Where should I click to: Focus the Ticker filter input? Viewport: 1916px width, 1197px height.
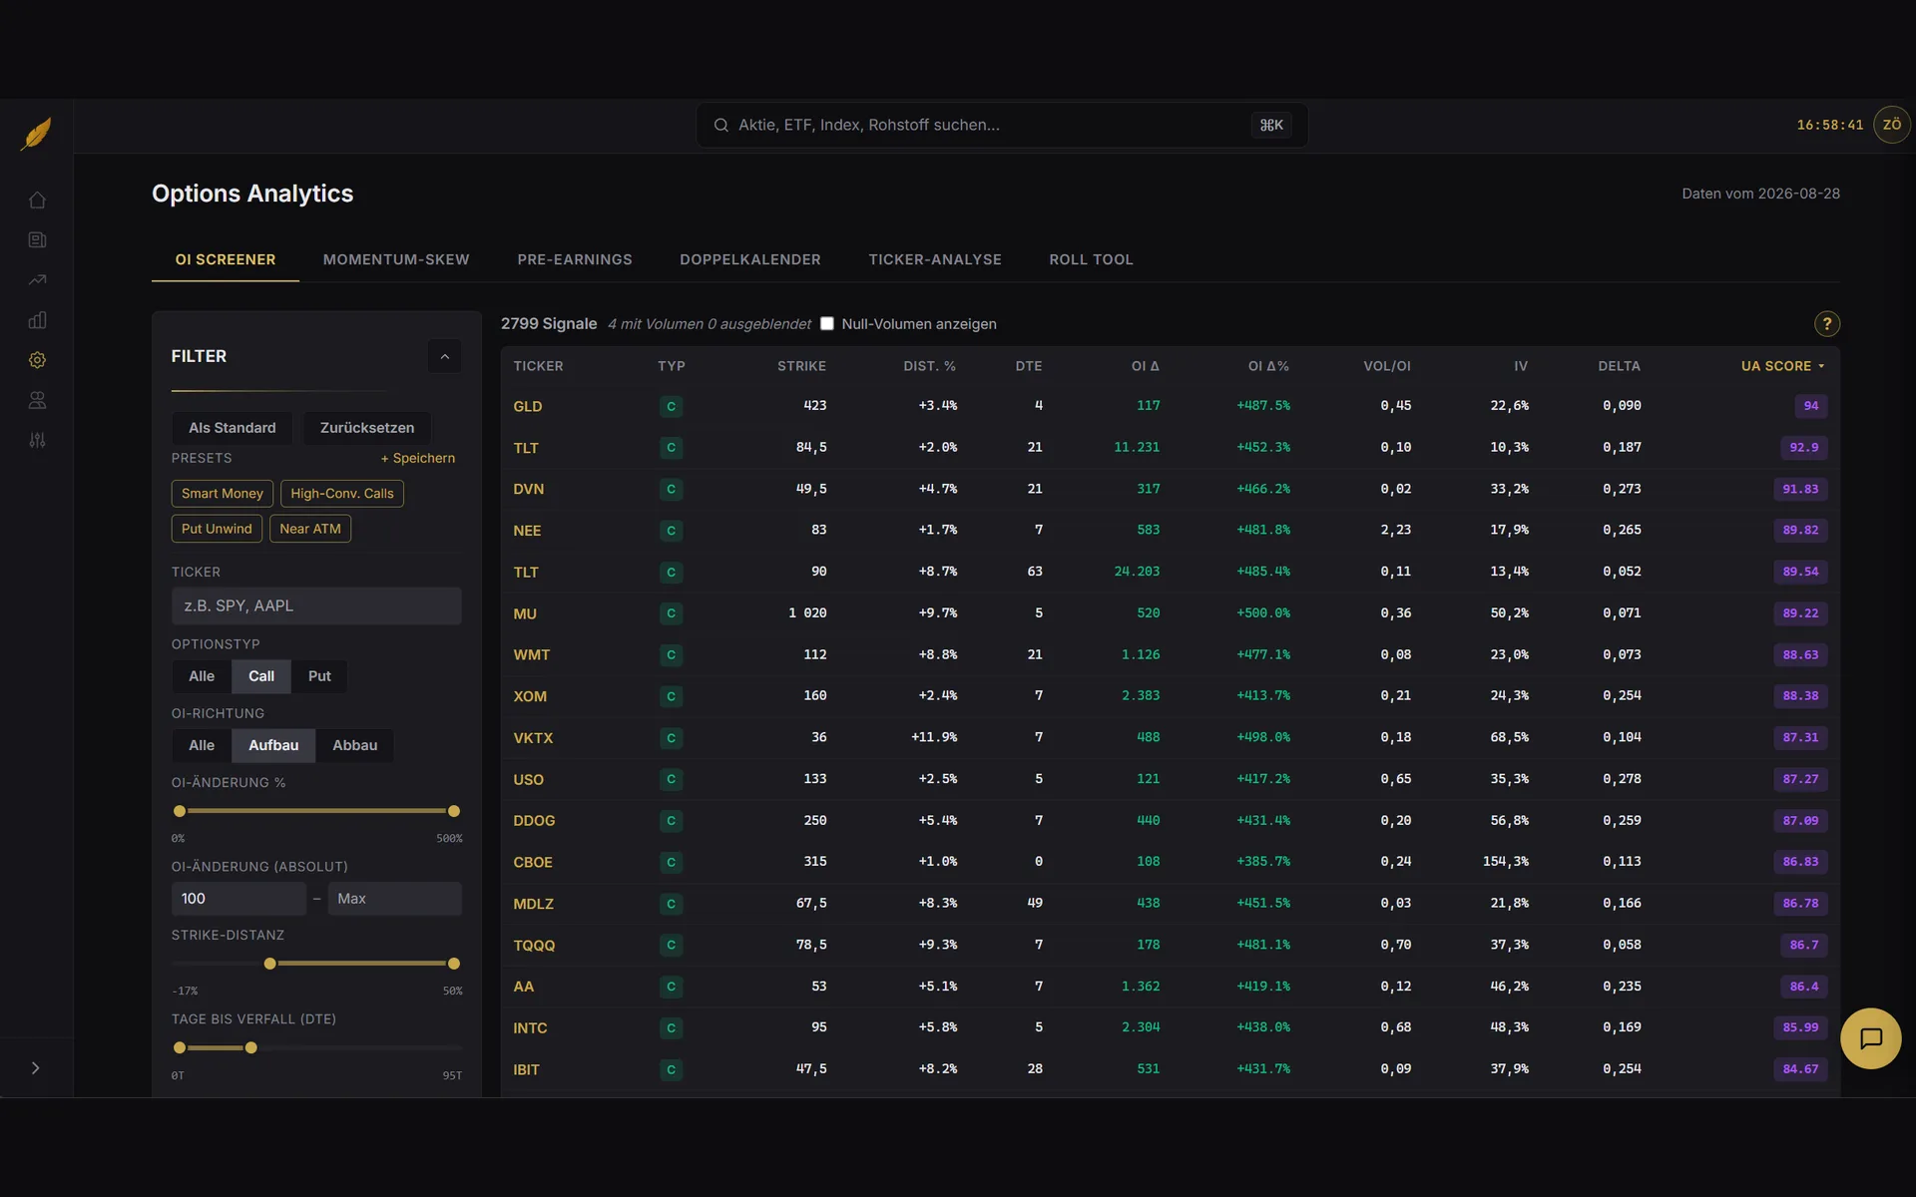coord(316,606)
